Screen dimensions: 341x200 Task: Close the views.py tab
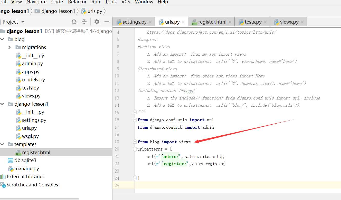pyautogui.click(x=302, y=22)
